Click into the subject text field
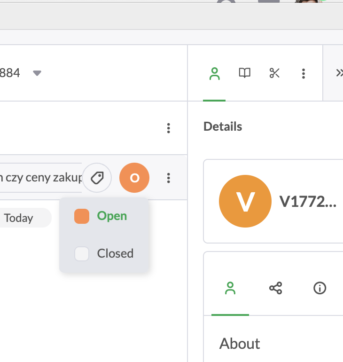The width and height of the screenshot is (343, 362). click(40, 178)
